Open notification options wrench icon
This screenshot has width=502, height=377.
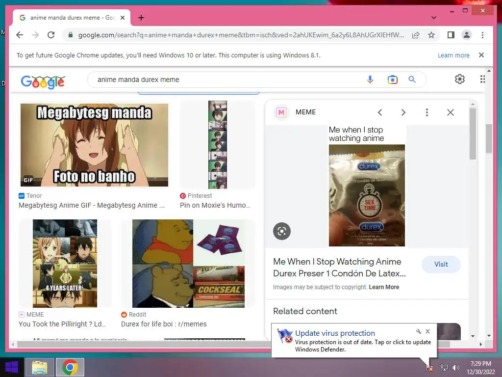click(418, 331)
